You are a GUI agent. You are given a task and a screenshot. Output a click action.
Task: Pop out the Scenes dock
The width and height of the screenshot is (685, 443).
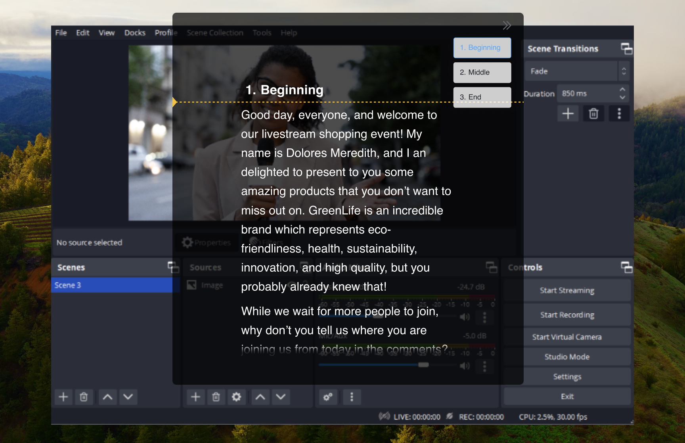click(x=173, y=267)
